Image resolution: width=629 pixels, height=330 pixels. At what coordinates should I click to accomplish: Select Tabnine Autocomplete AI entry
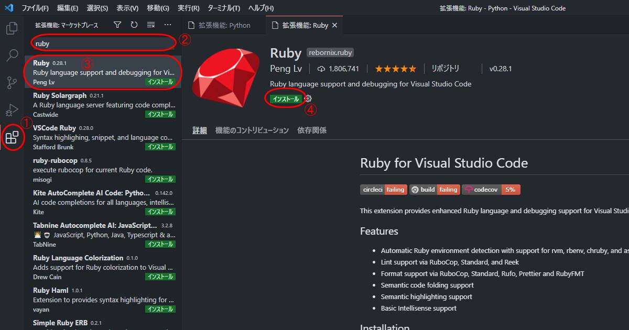click(103, 235)
